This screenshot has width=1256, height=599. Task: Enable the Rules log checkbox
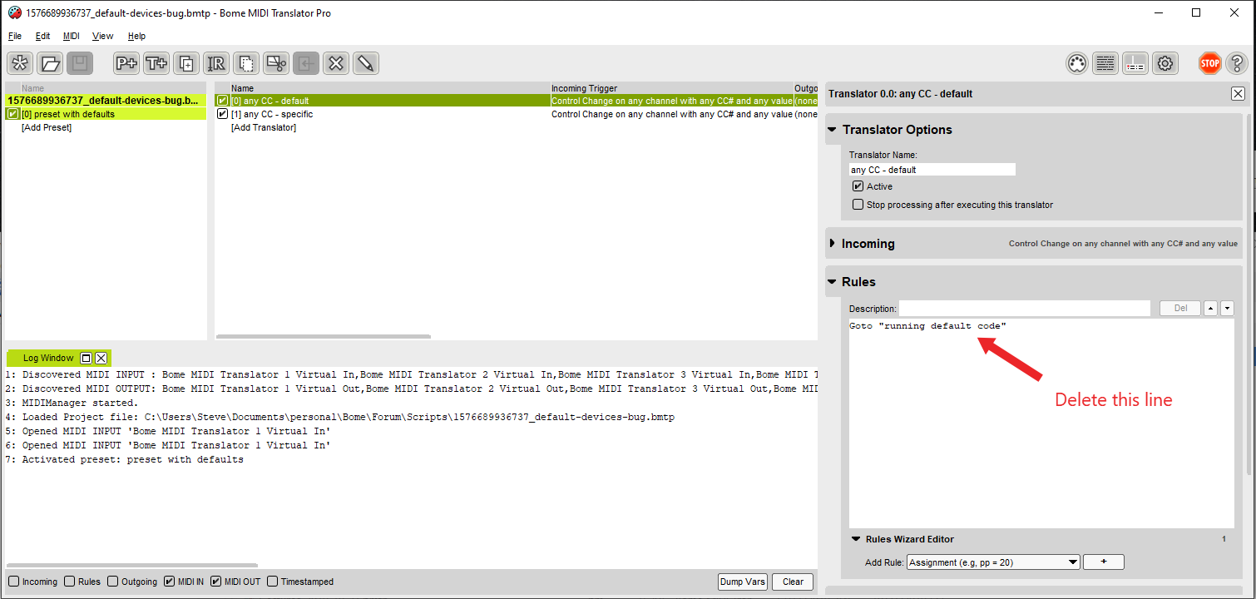coord(70,582)
